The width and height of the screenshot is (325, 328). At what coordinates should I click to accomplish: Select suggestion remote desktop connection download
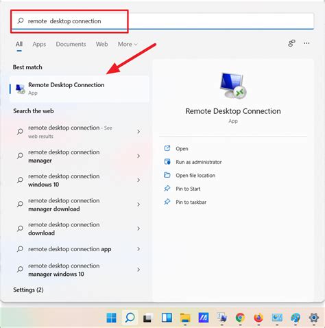64,229
